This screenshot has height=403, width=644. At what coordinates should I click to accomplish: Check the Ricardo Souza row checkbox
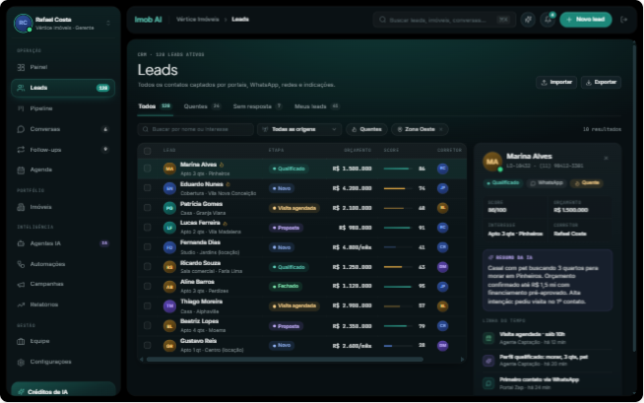click(147, 267)
